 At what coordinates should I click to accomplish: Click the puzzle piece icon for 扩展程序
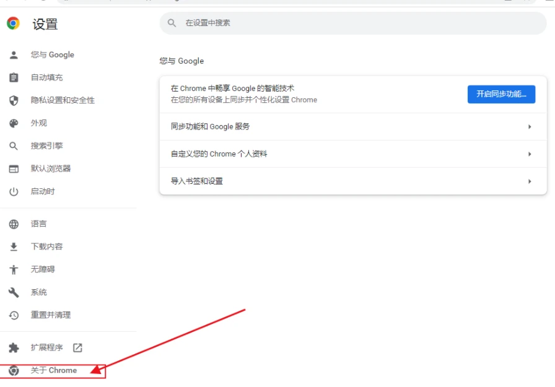point(14,348)
